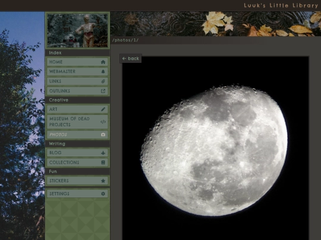The width and height of the screenshot is (321, 240).
Task: Click the house icon beside Home
Action: (x=103, y=62)
